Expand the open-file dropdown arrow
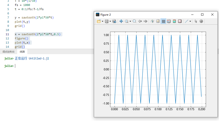The width and height of the screenshot is (219, 121). click(x=103, y=21)
